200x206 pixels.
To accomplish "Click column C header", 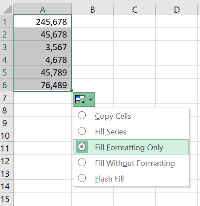I will 135,9.
